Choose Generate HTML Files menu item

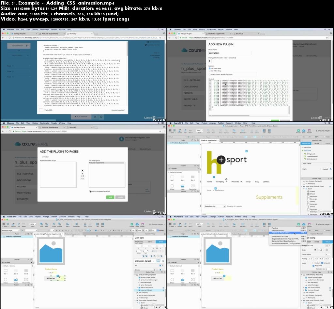click(x=288, y=237)
